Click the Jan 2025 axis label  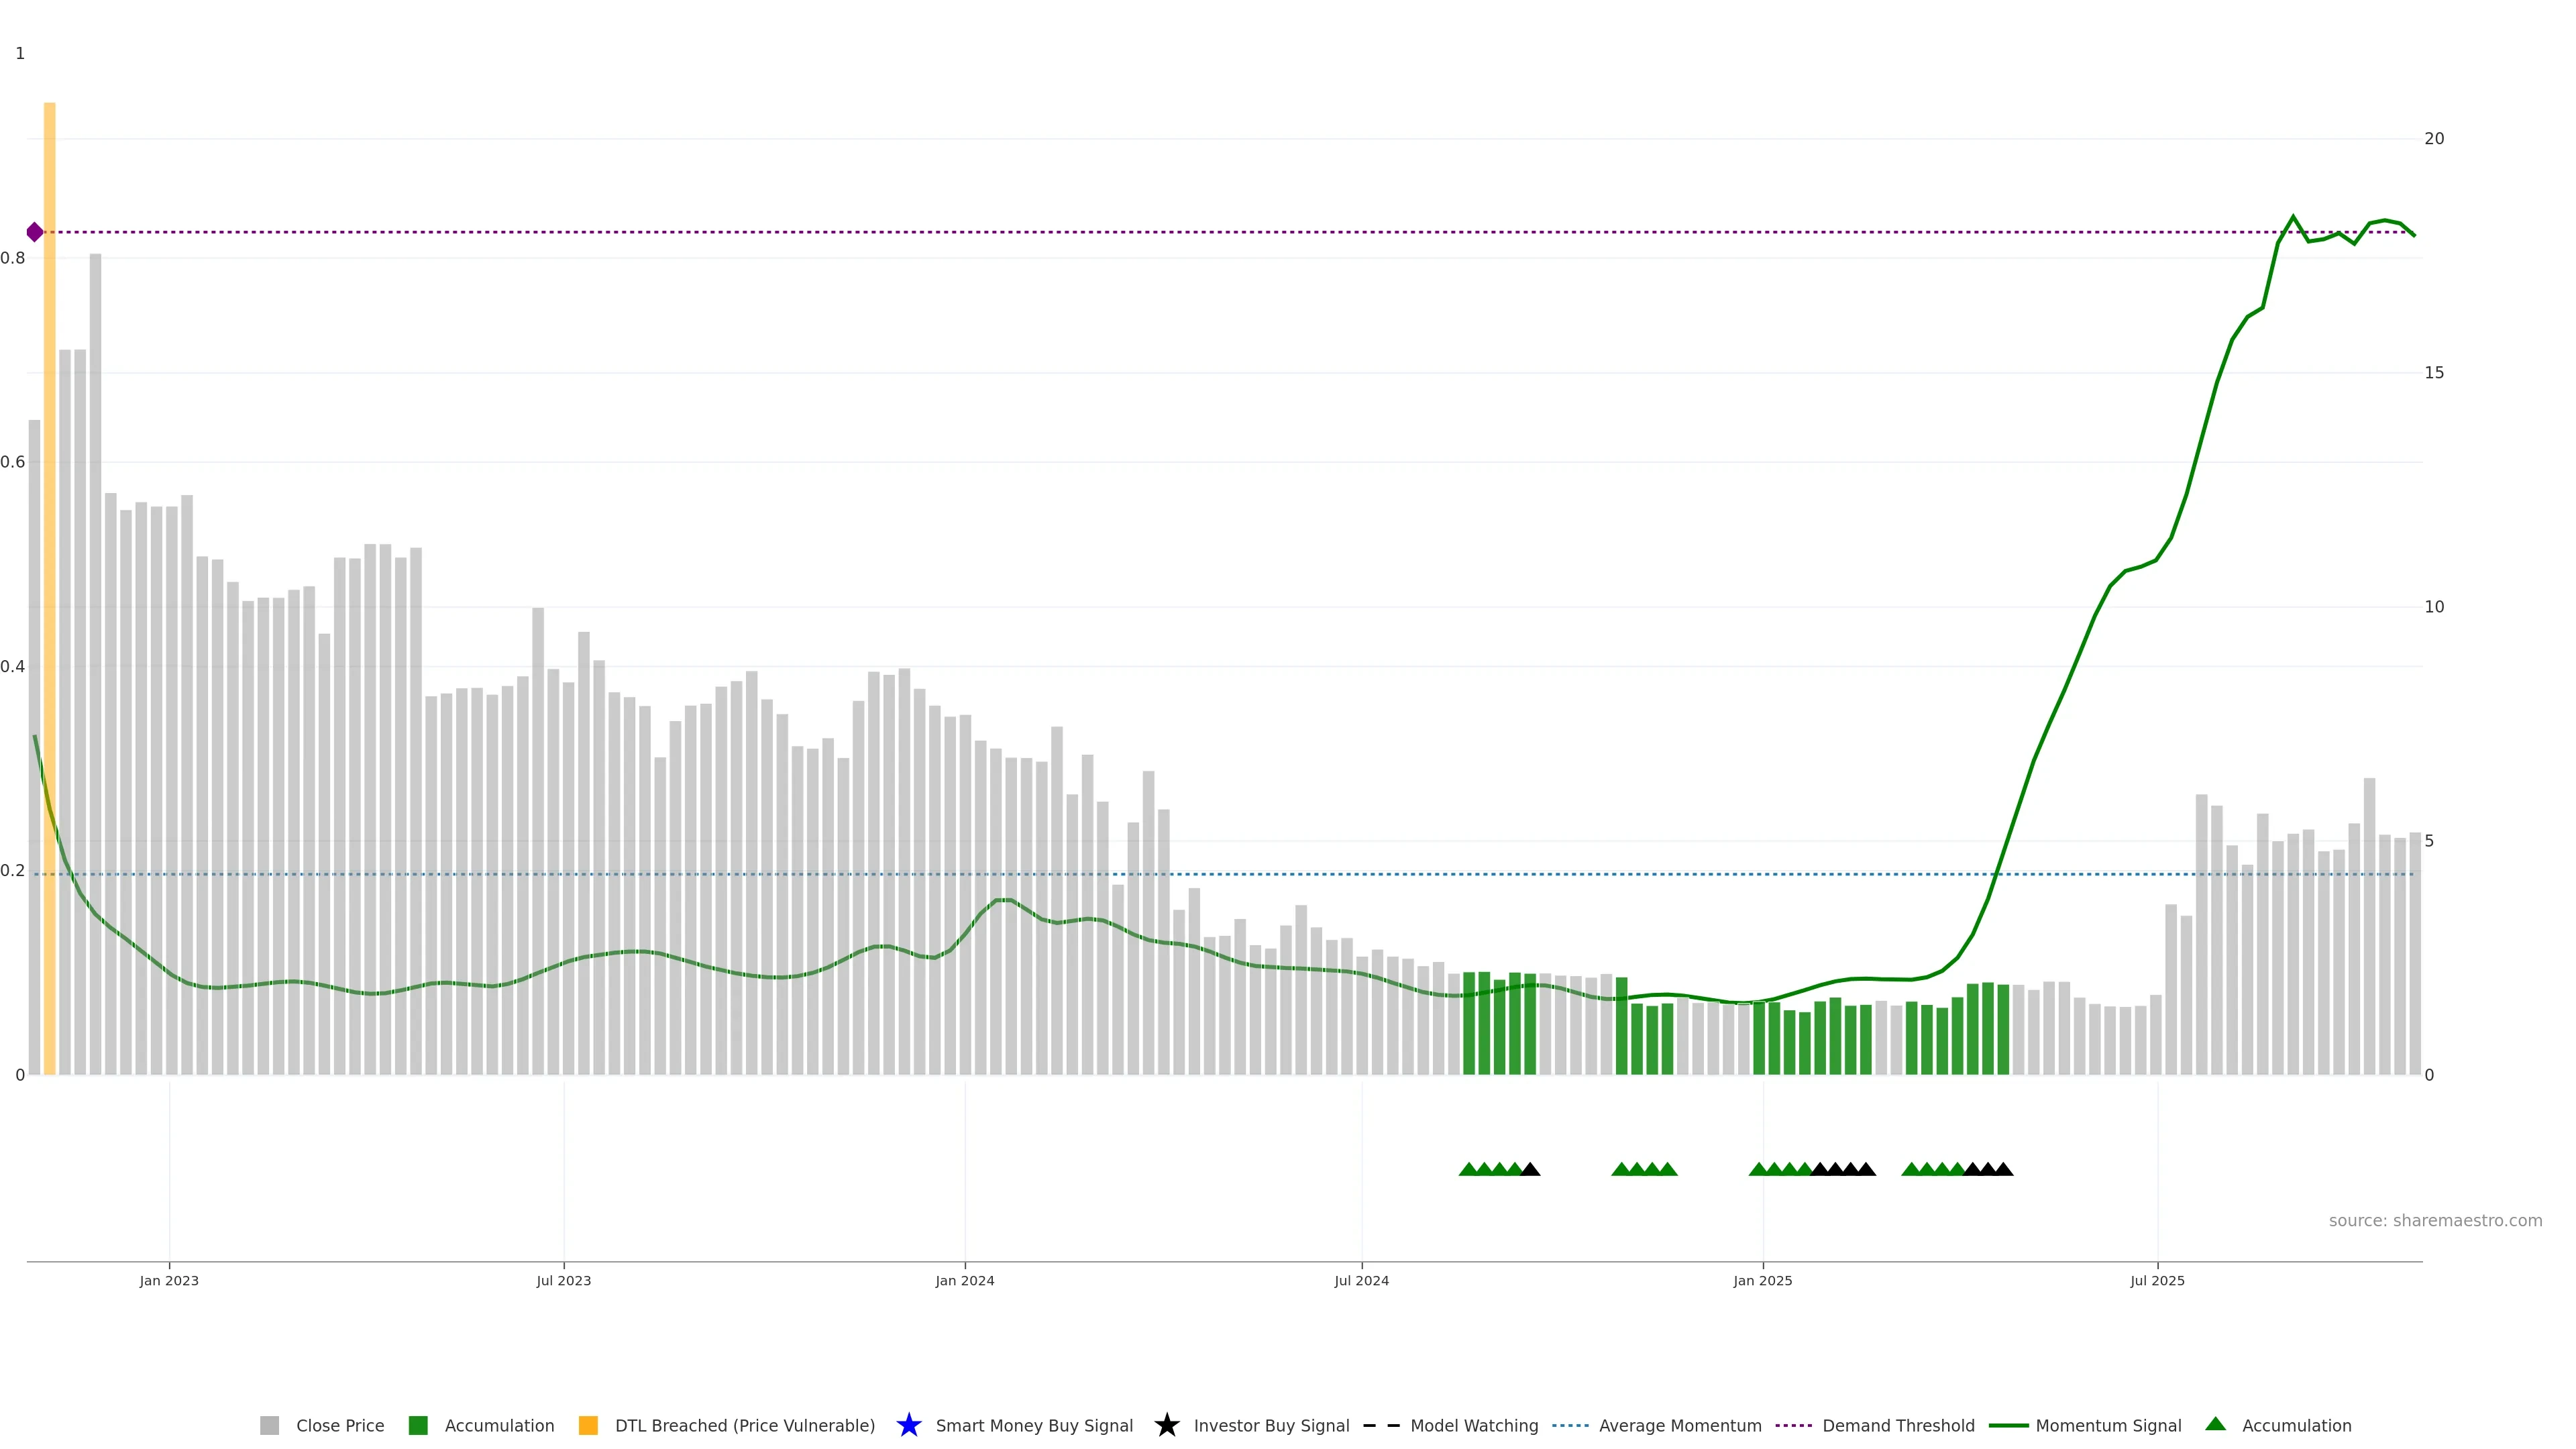(1762, 1280)
